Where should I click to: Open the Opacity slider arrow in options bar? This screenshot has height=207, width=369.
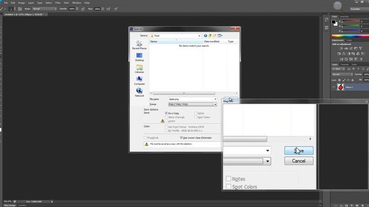[x=77, y=9]
